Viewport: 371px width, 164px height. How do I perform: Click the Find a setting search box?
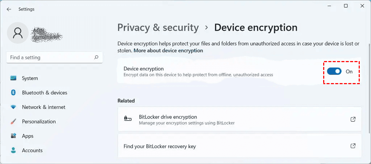click(x=51, y=57)
